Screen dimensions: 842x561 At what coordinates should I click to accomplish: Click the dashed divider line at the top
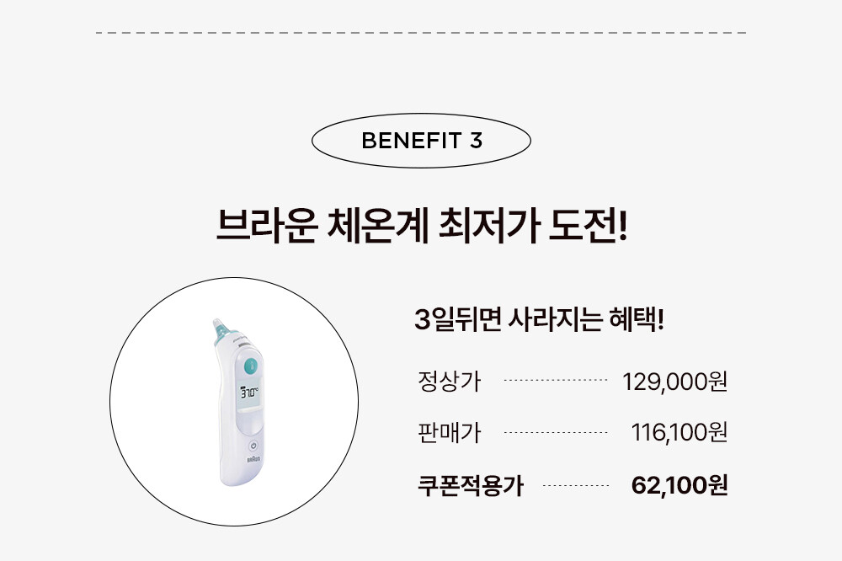[x=421, y=33]
